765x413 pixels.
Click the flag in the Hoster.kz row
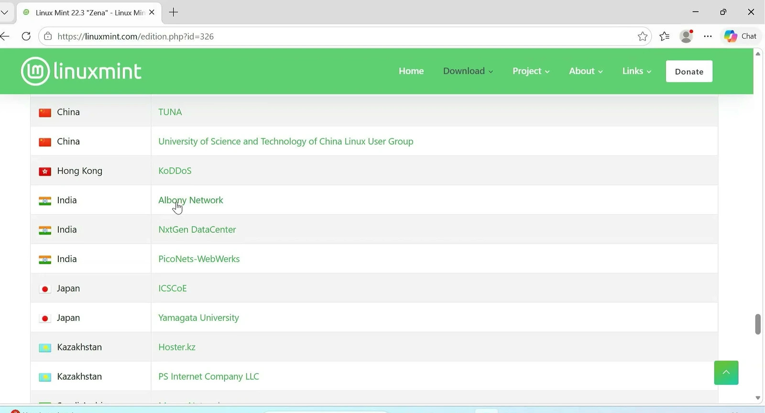click(45, 348)
